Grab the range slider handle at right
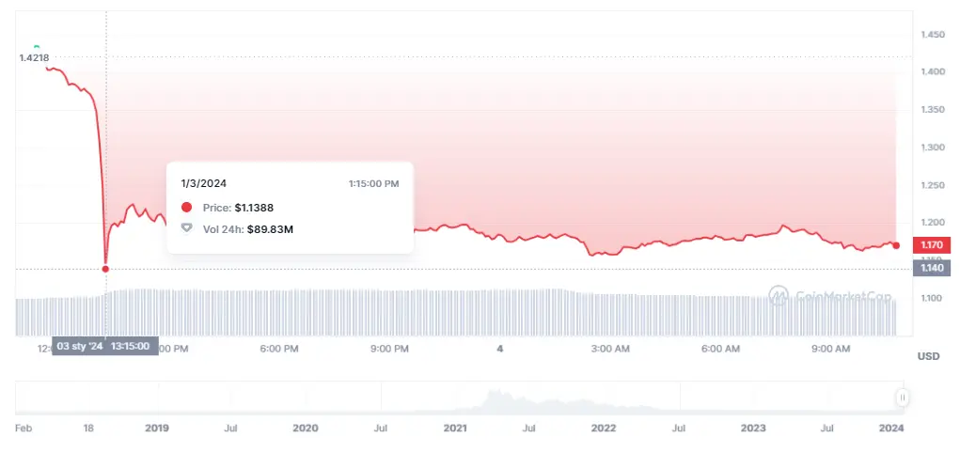 click(x=903, y=397)
